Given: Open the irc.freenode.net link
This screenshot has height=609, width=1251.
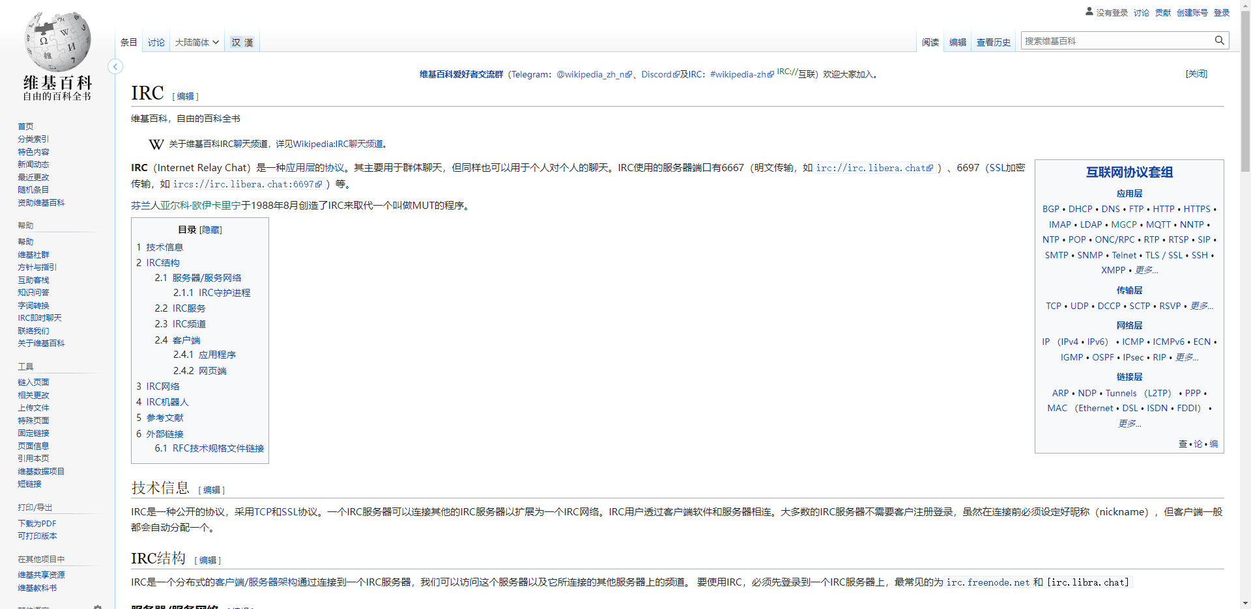Looking at the screenshot, I should click(x=988, y=582).
